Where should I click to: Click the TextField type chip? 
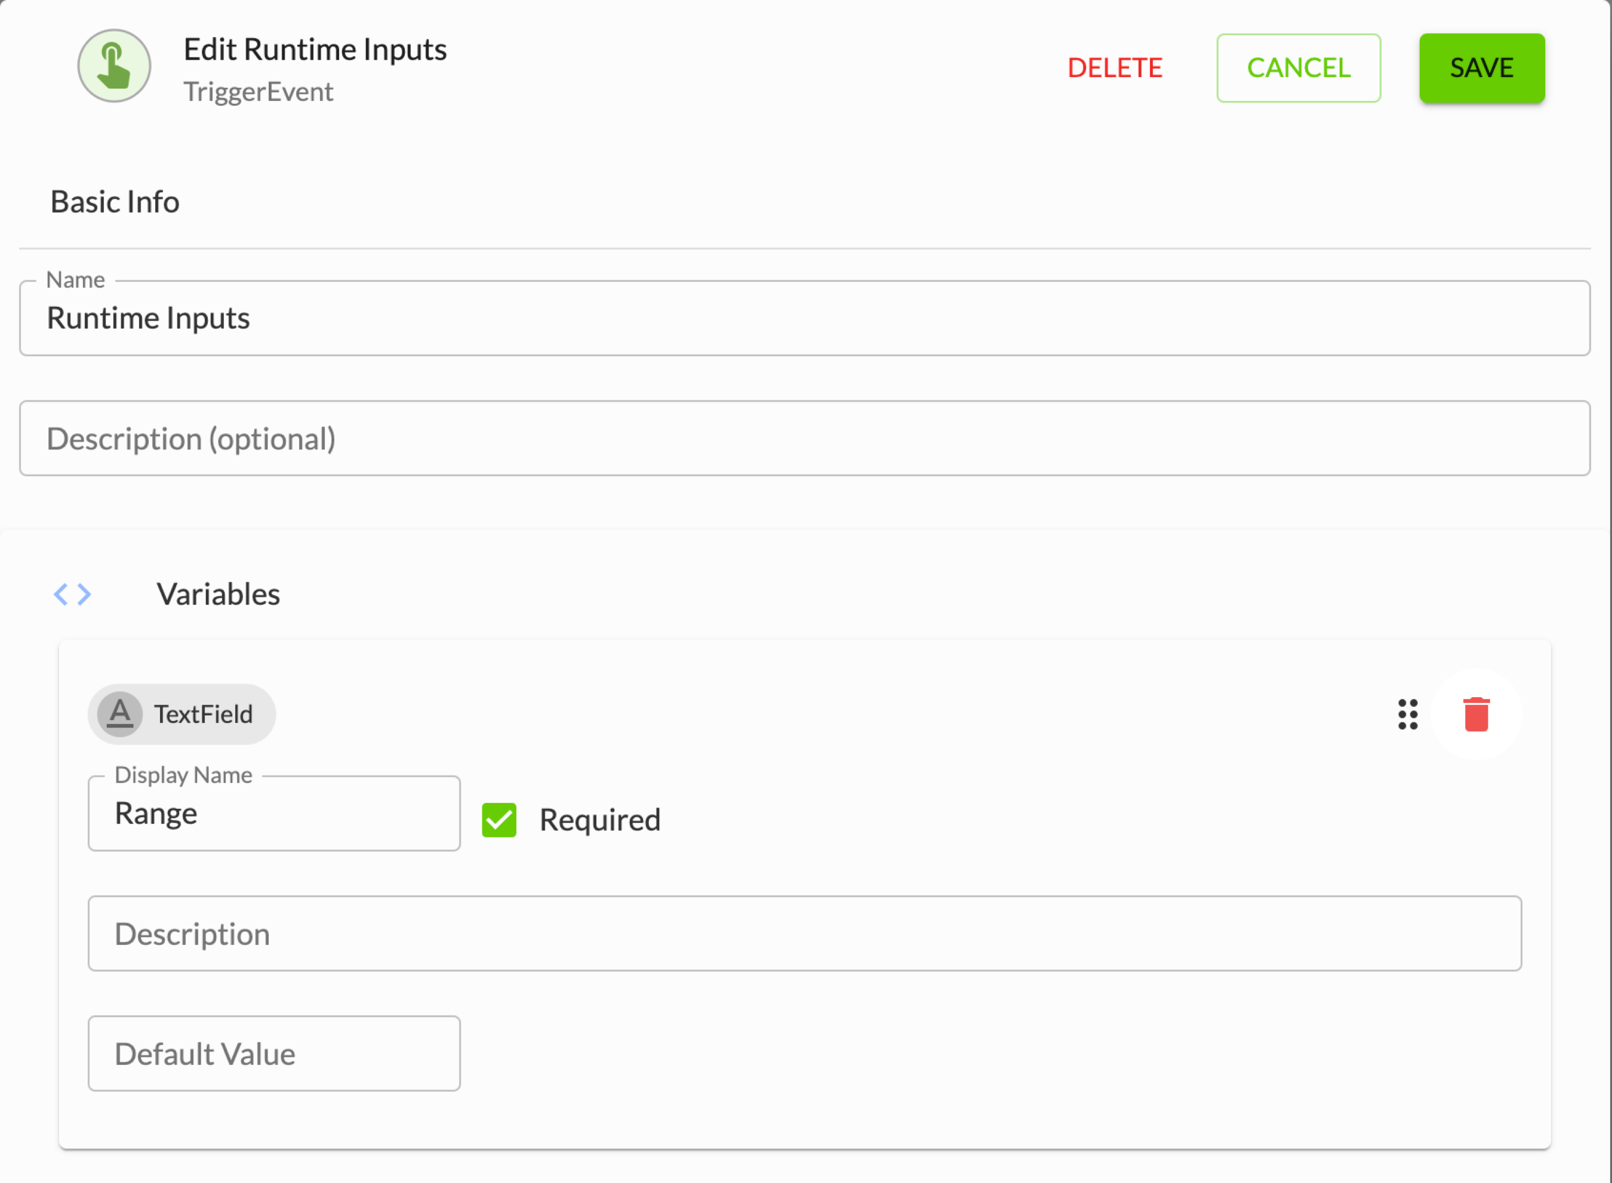point(182,714)
